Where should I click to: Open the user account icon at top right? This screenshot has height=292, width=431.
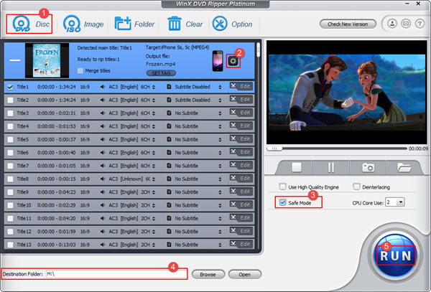click(392, 24)
